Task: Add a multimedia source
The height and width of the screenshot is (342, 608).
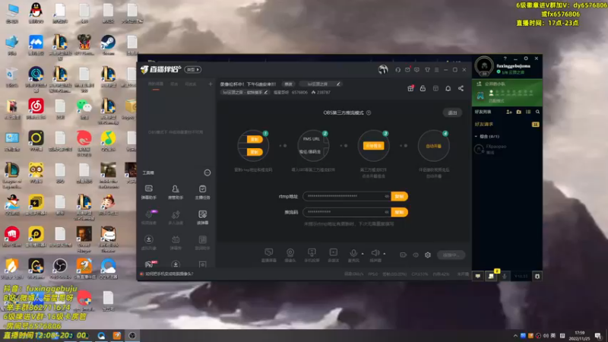Action: pyautogui.click(x=333, y=255)
